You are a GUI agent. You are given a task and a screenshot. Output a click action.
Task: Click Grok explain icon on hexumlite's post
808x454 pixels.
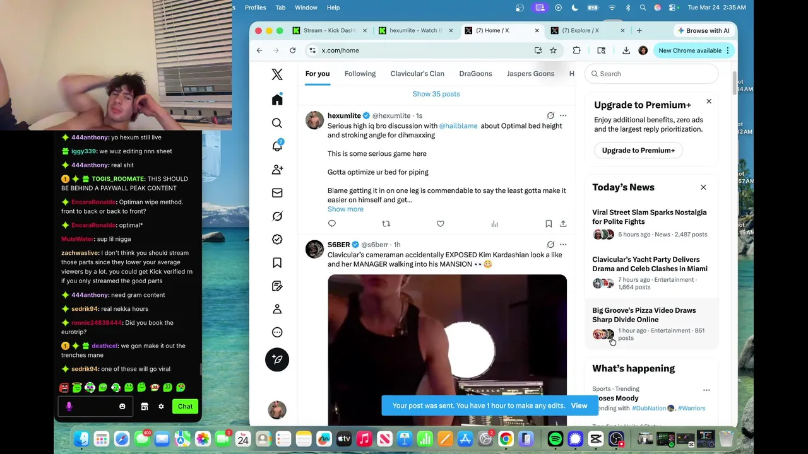pyautogui.click(x=550, y=115)
